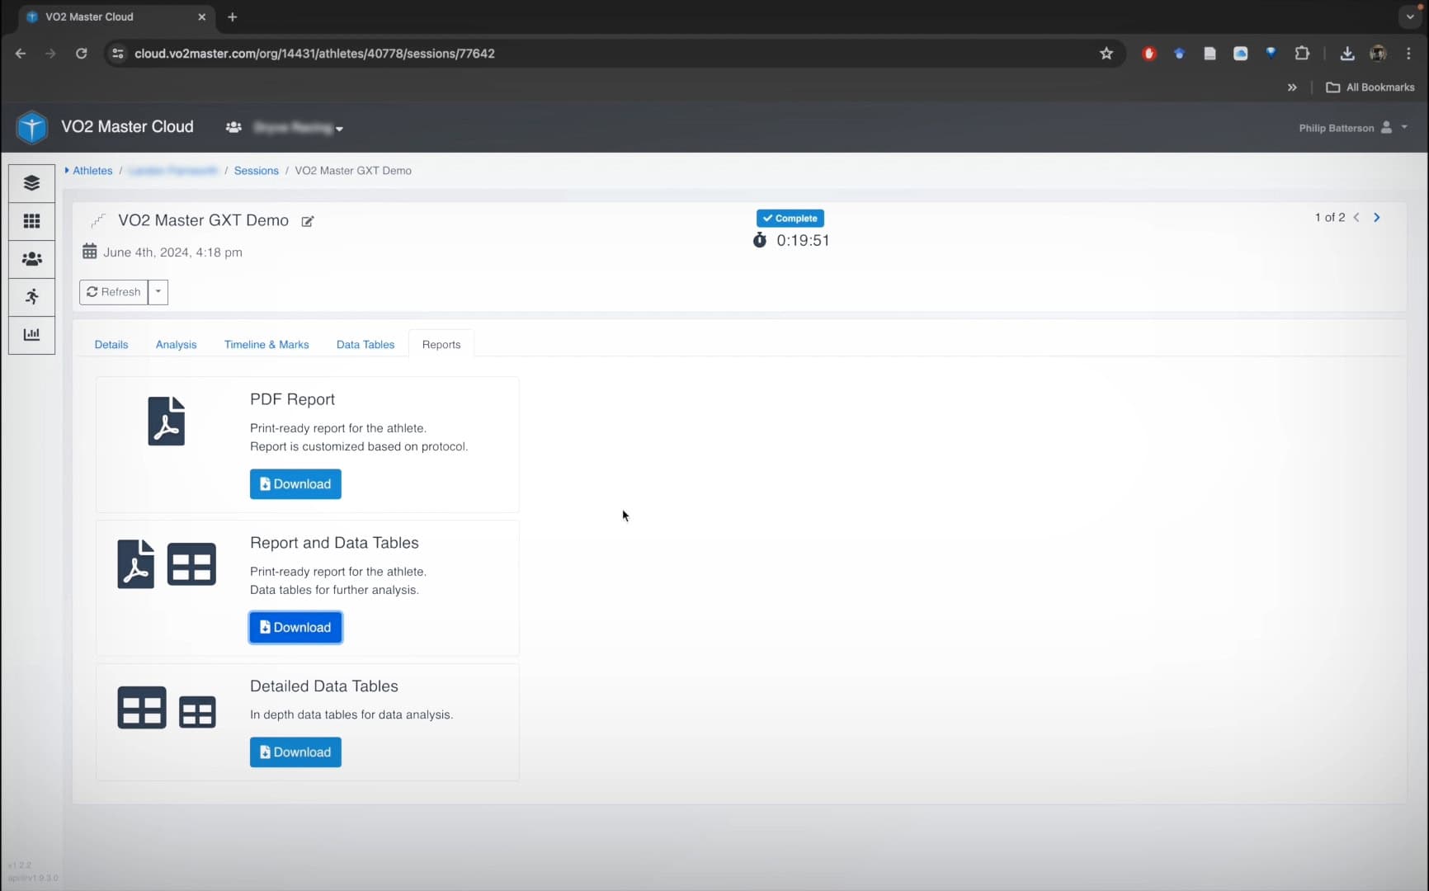The height and width of the screenshot is (891, 1429).
Task: Open the Philip Batterson user menu caret
Action: pos(1404,127)
